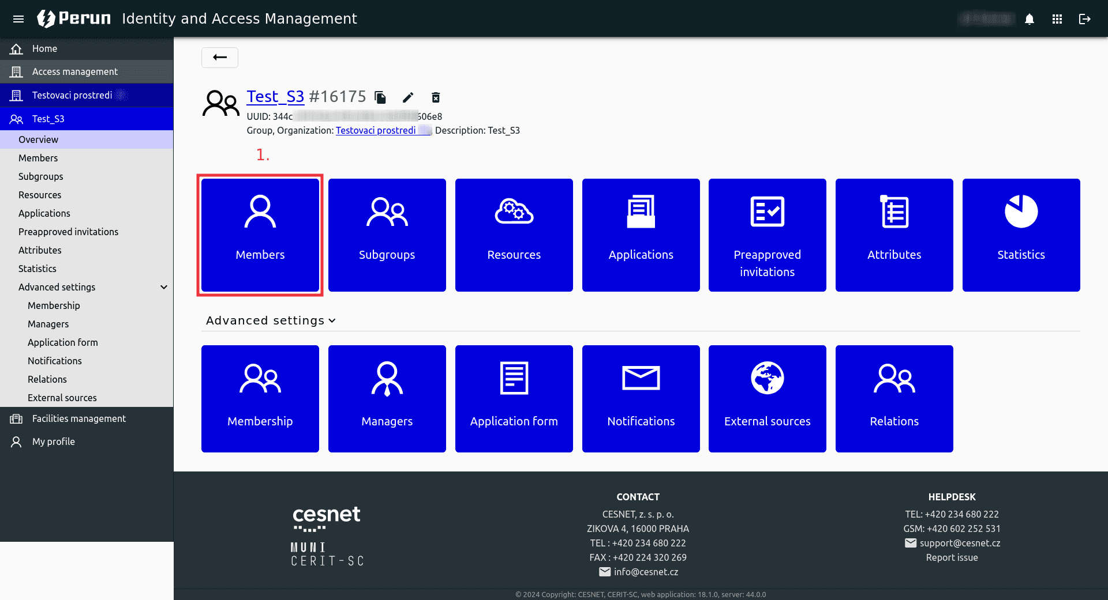Open the Notifications envelope tile

tap(641, 398)
